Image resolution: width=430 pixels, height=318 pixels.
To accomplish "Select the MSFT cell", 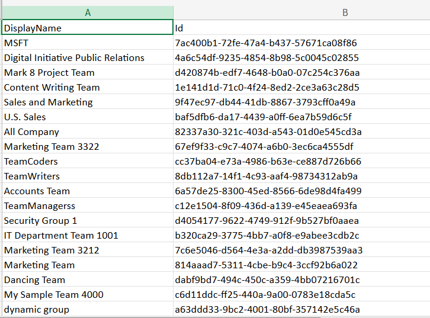I will pos(88,43).
